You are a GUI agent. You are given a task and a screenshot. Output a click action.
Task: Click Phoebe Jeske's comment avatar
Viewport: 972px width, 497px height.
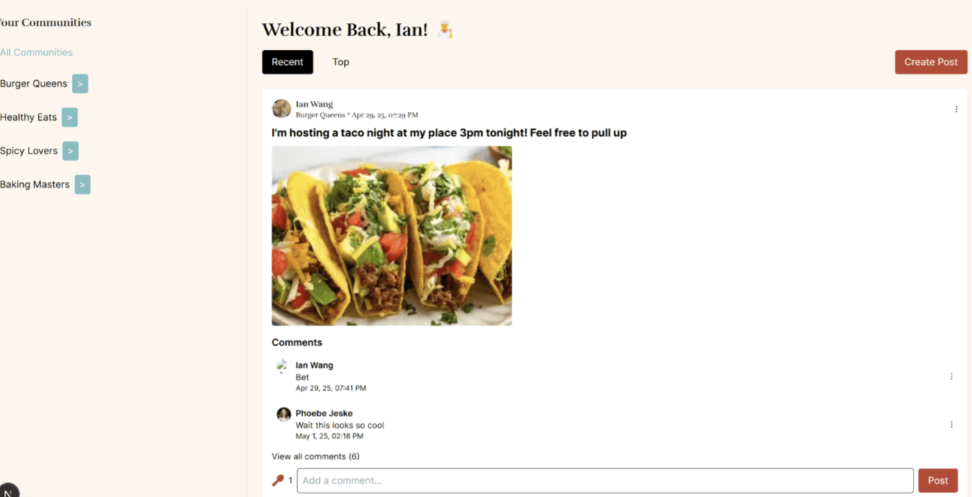[x=284, y=415]
